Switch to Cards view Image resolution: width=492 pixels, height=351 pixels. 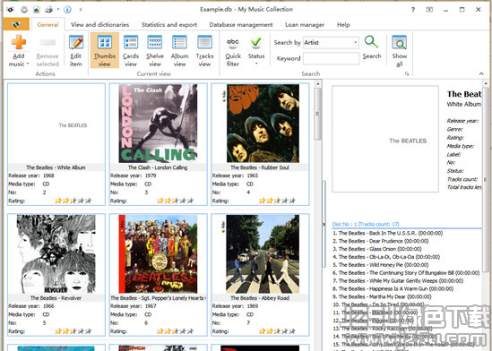click(131, 42)
